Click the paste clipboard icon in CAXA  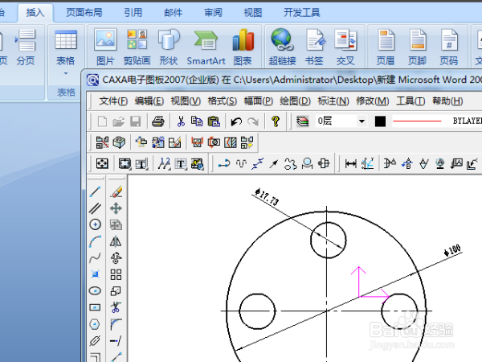[x=214, y=121]
